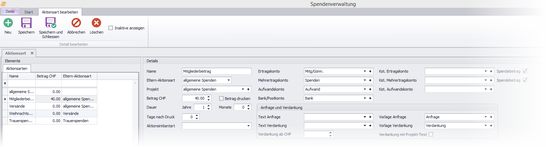Screen dimensions: 546x147
Task: Click the red Abbrechen icon
Action: tap(76, 23)
